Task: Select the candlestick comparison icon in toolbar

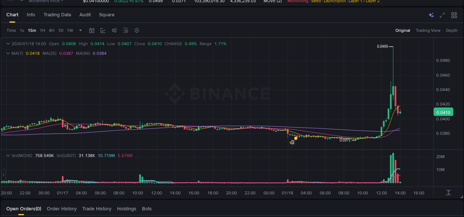Action: 114,30
